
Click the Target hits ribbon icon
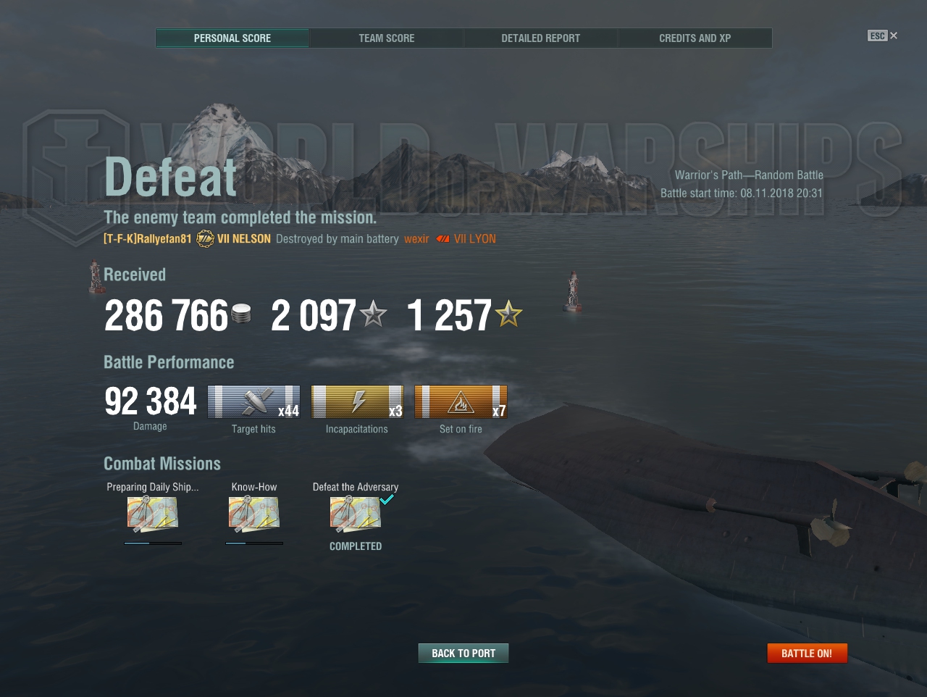(254, 402)
